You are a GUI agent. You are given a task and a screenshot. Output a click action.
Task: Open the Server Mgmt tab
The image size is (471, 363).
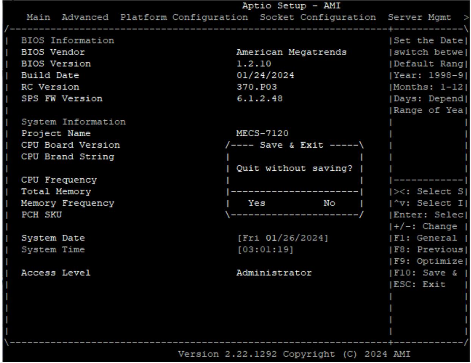(419, 17)
